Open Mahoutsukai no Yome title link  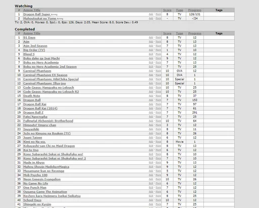39,19
